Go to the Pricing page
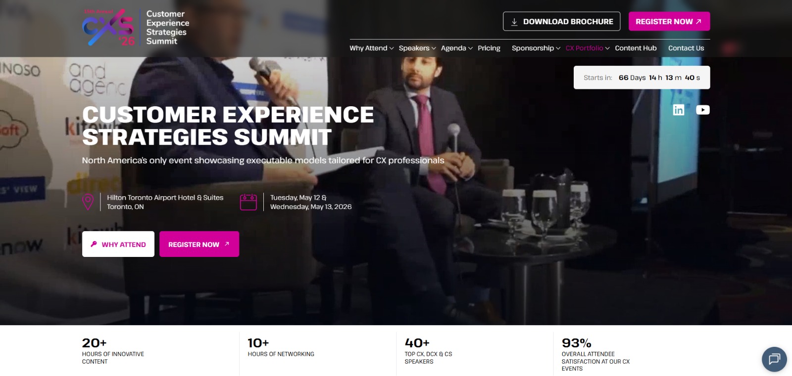This screenshot has height=376, width=792. (x=489, y=48)
